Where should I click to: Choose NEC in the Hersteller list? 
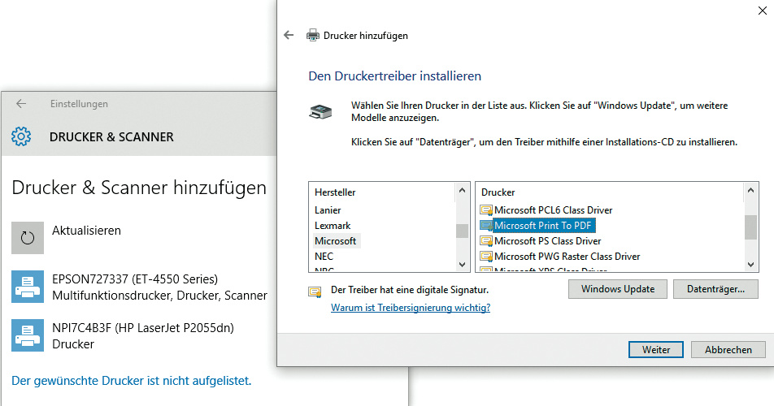point(324,257)
